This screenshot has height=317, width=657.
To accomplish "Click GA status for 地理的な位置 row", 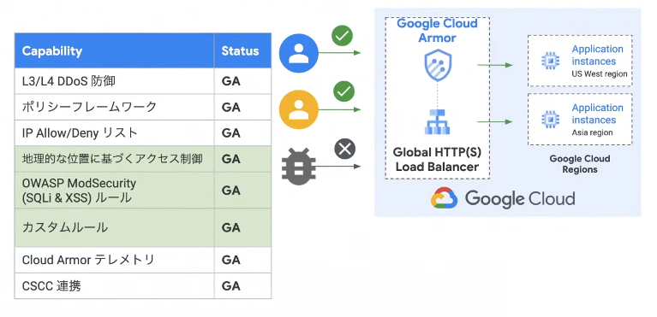I will (231, 159).
